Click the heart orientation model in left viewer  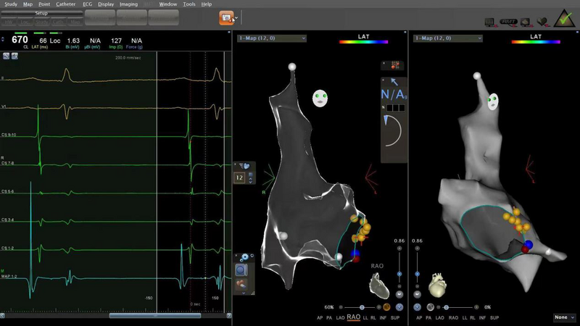[x=378, y=286]
